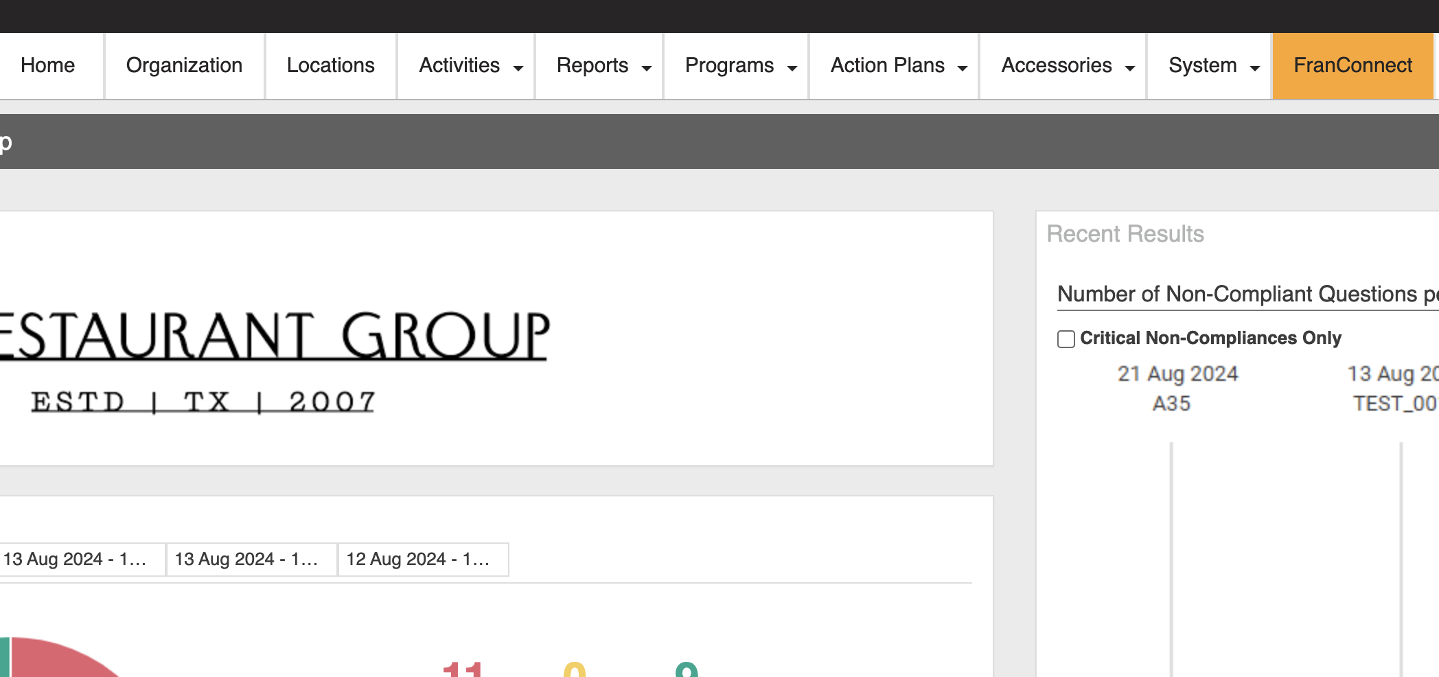Enable Critical Non-Compliances Only checkbox
1439x677 pixels.
pos(1066,339)
